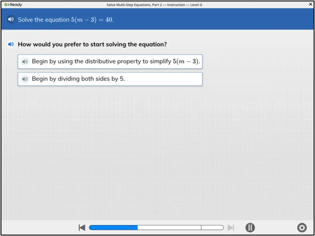315x236 pixels.
Task: Click the expression 5(m − 3) in first option
Action: click(x=186, y=62)
